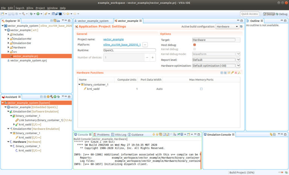Viewport: 289px width, 175px height.
Task: Check the Max Memory Ports box for krnl_vadd
Action: (201, 89)
